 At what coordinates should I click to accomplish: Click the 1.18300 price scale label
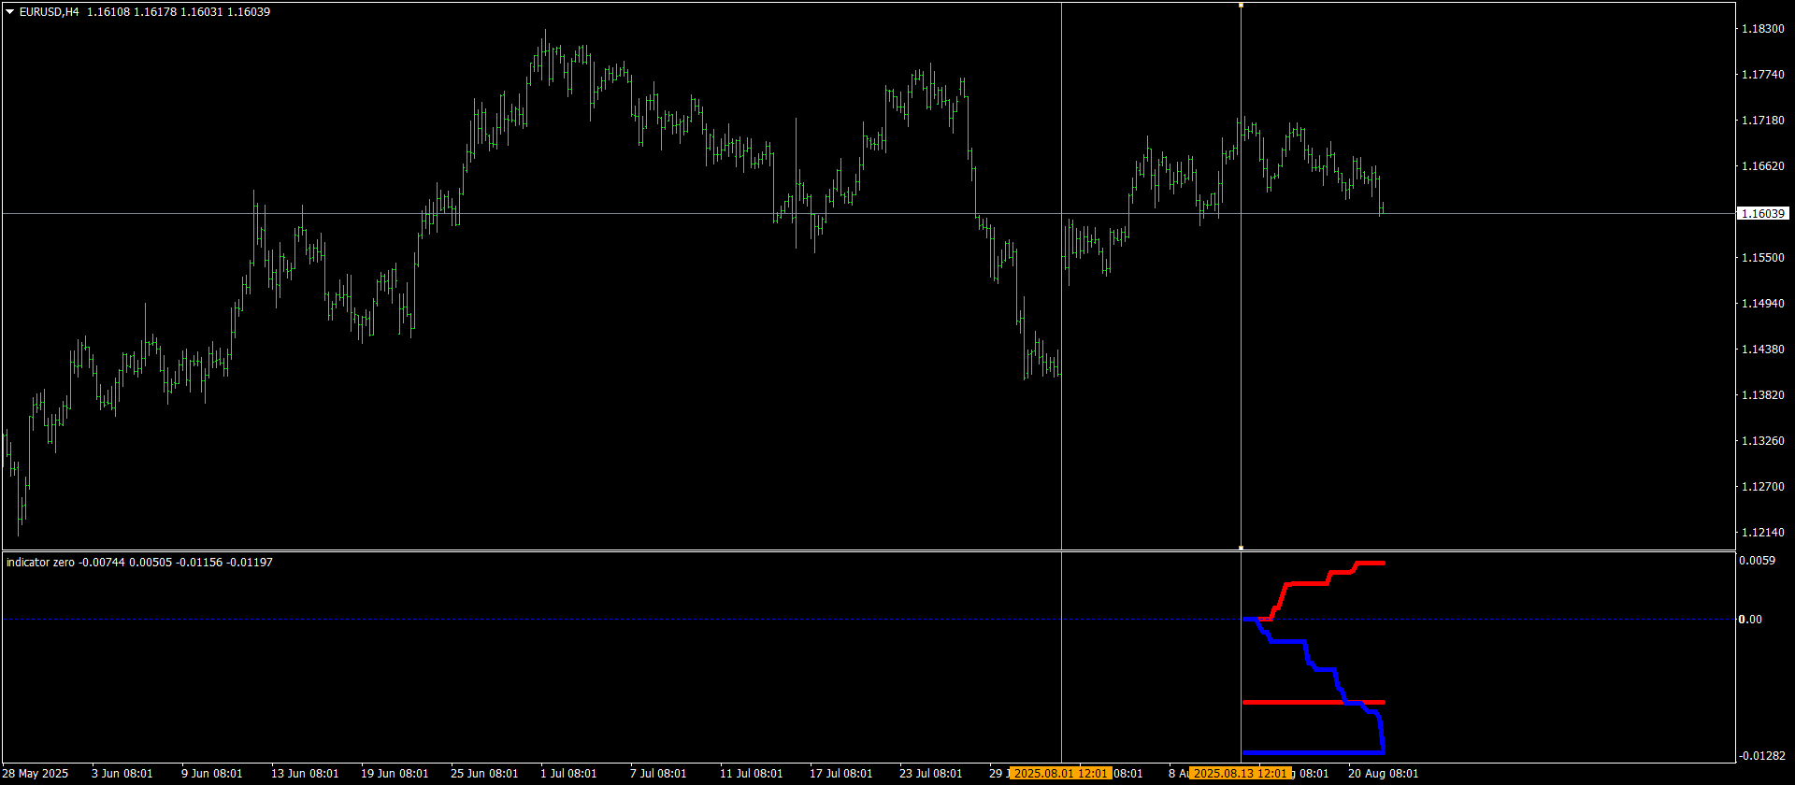(1762, 29)
